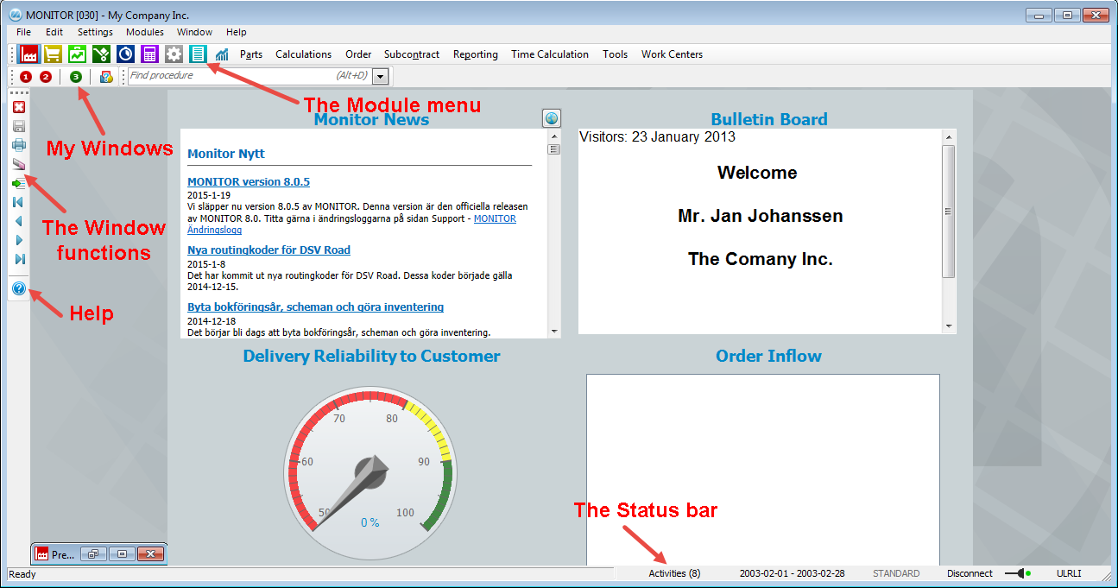Open Nya routingkoder för DSV Road link
1118x588 pixels.
coord(268,250)
